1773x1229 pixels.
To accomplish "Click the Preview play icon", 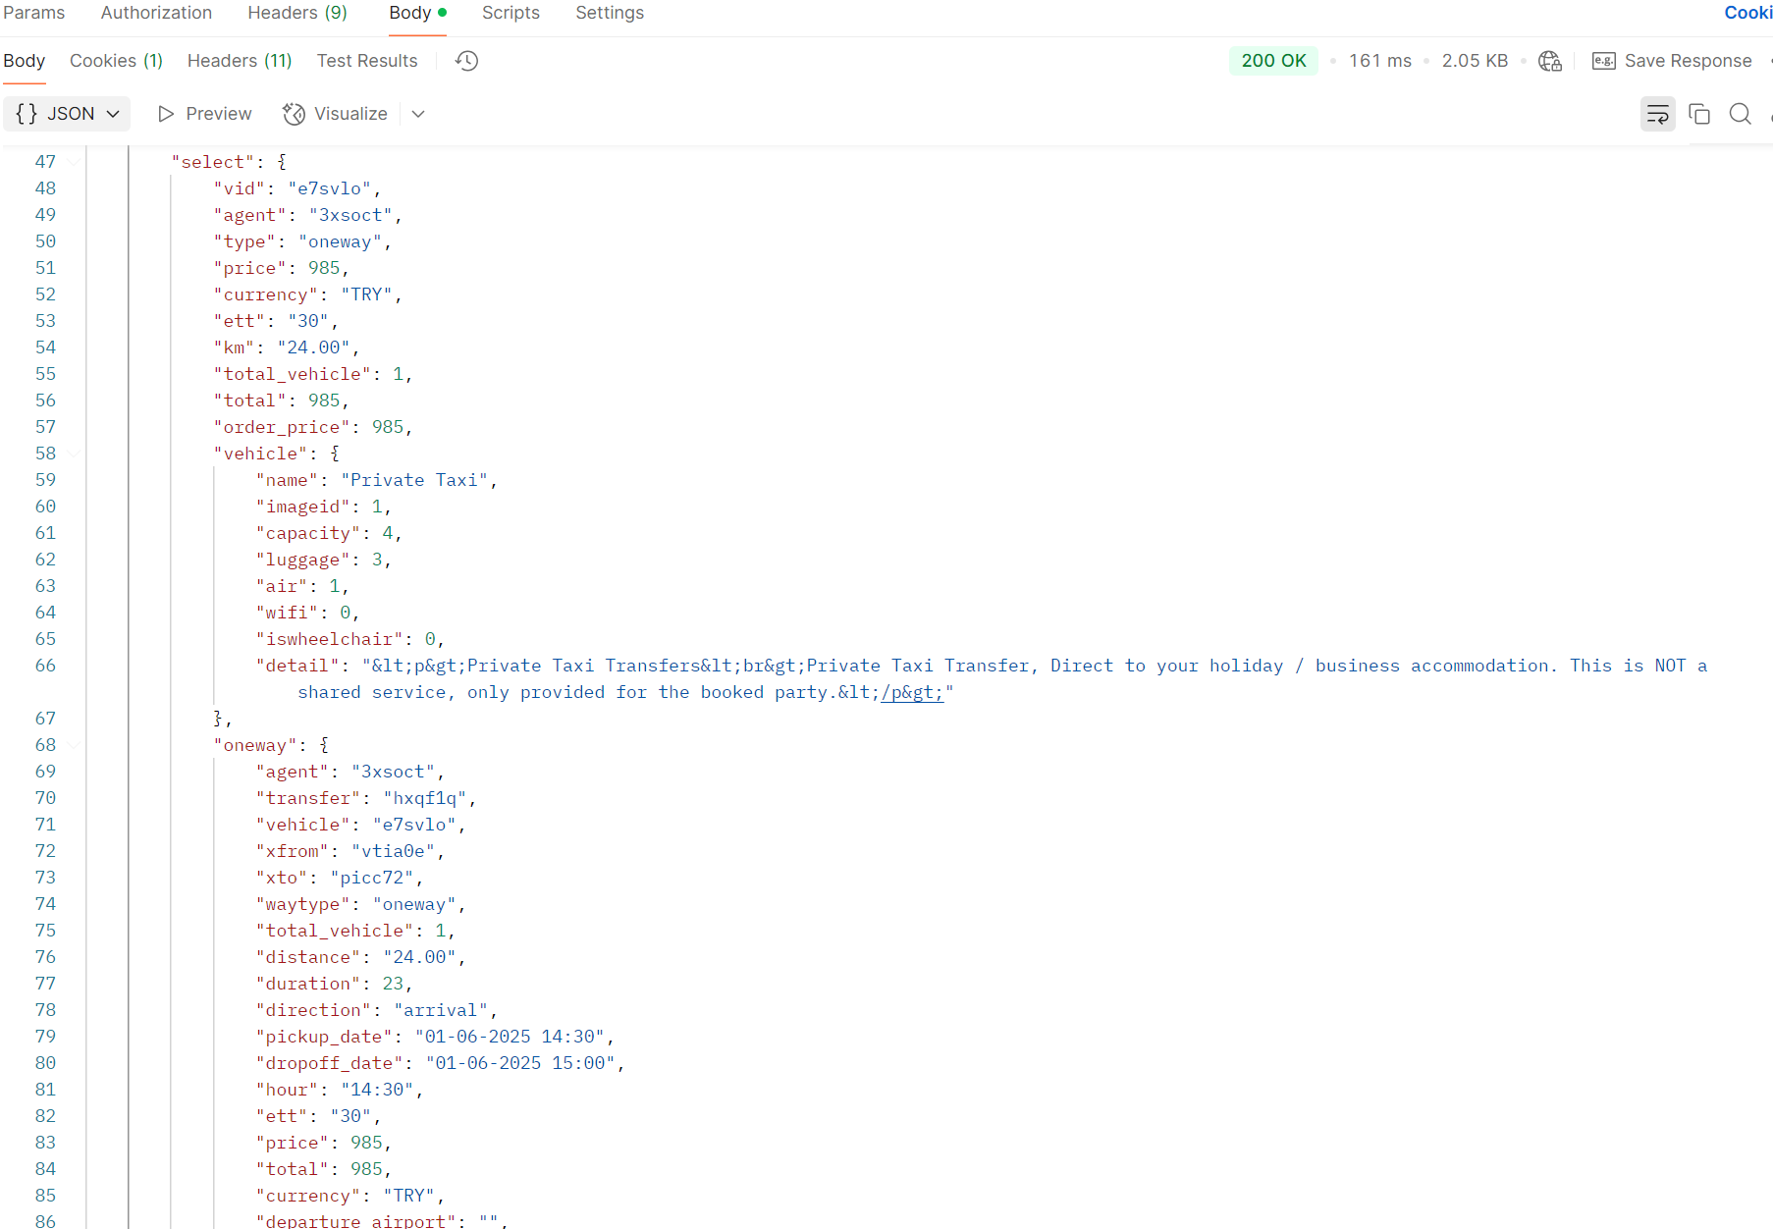I will coord(166,114).
